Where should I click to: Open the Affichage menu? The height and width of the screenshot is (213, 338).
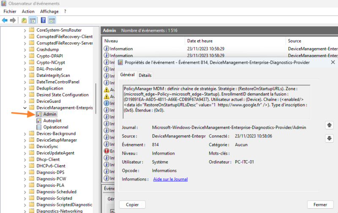pos(49,11)
